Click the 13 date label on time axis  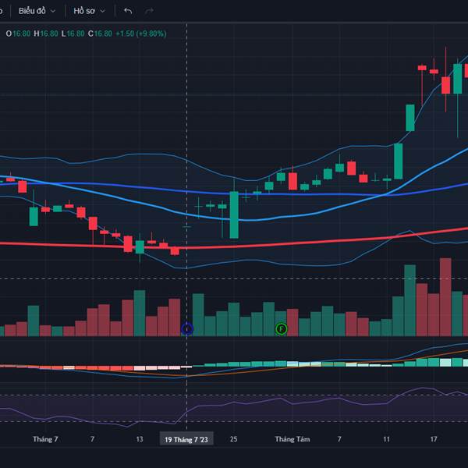140,439
